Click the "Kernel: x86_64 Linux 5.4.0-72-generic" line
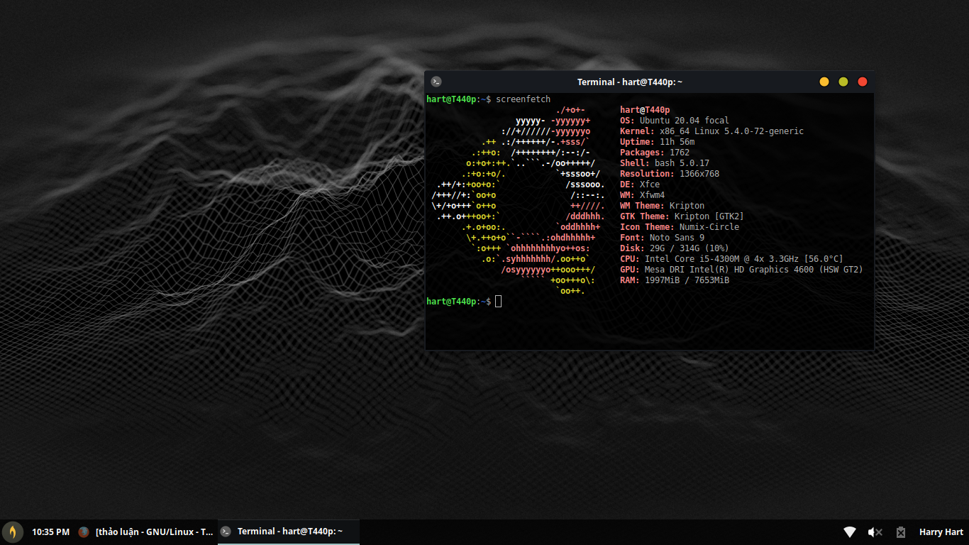 pyautogui.click(x=711, y=131)
